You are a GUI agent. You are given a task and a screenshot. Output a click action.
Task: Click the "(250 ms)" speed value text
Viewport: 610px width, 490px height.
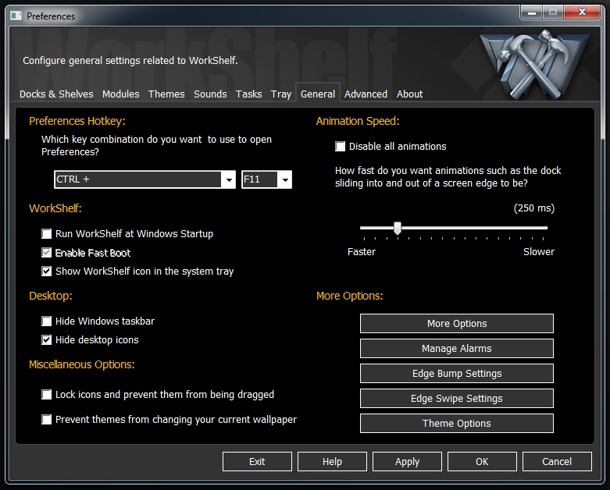click(x=534, y=208)
